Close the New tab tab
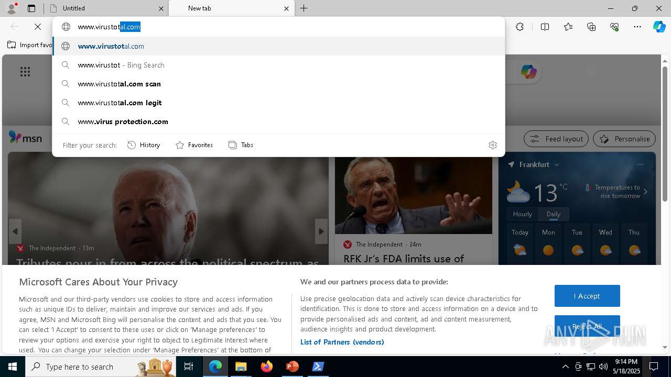 [x=286, y=8]
